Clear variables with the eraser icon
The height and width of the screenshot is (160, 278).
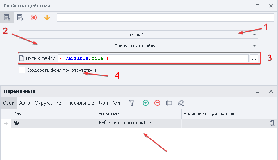[x=181, y=103]
